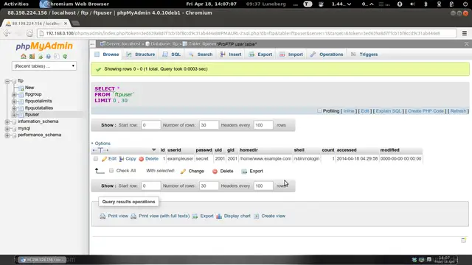This screenshot has height=265, width=472.
Task: Click the Bluetooth icon in top panel
Action: 426,4
